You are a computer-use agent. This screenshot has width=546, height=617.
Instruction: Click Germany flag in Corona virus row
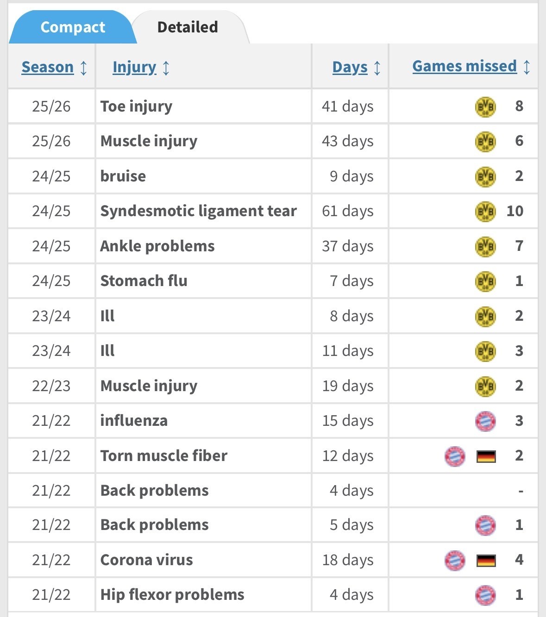tap(486, 561)
